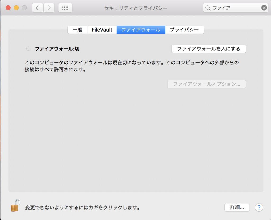The height and width of the screenshot is (220, 271).
Task: Open help with the question mark button
Action: click(x=259, y=207)
